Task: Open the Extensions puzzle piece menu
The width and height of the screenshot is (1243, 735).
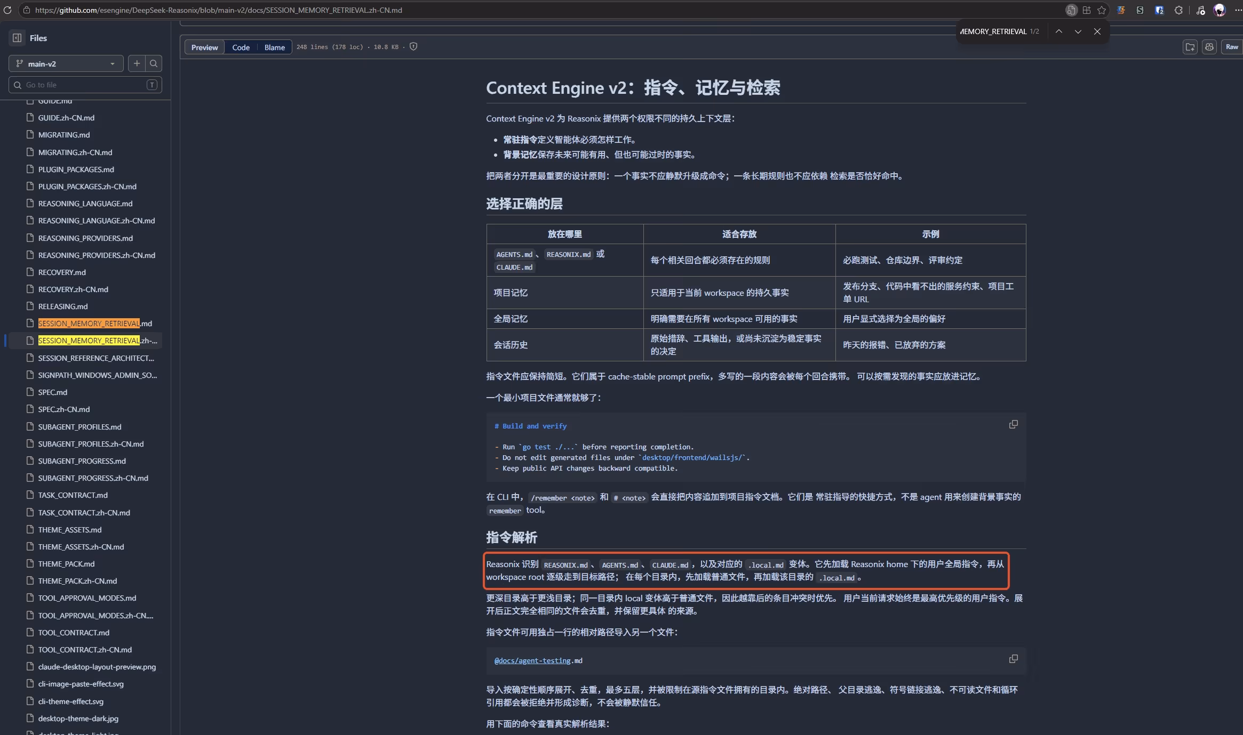Action: tap(1178, 10)
